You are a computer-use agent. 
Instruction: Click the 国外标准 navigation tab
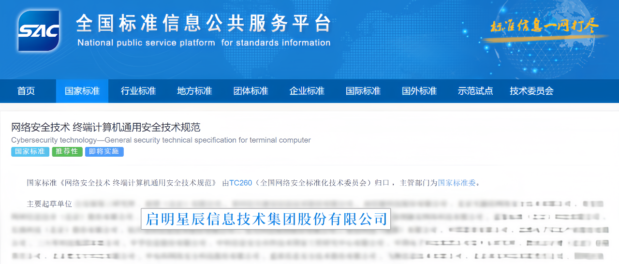click(x=419, y=91)
